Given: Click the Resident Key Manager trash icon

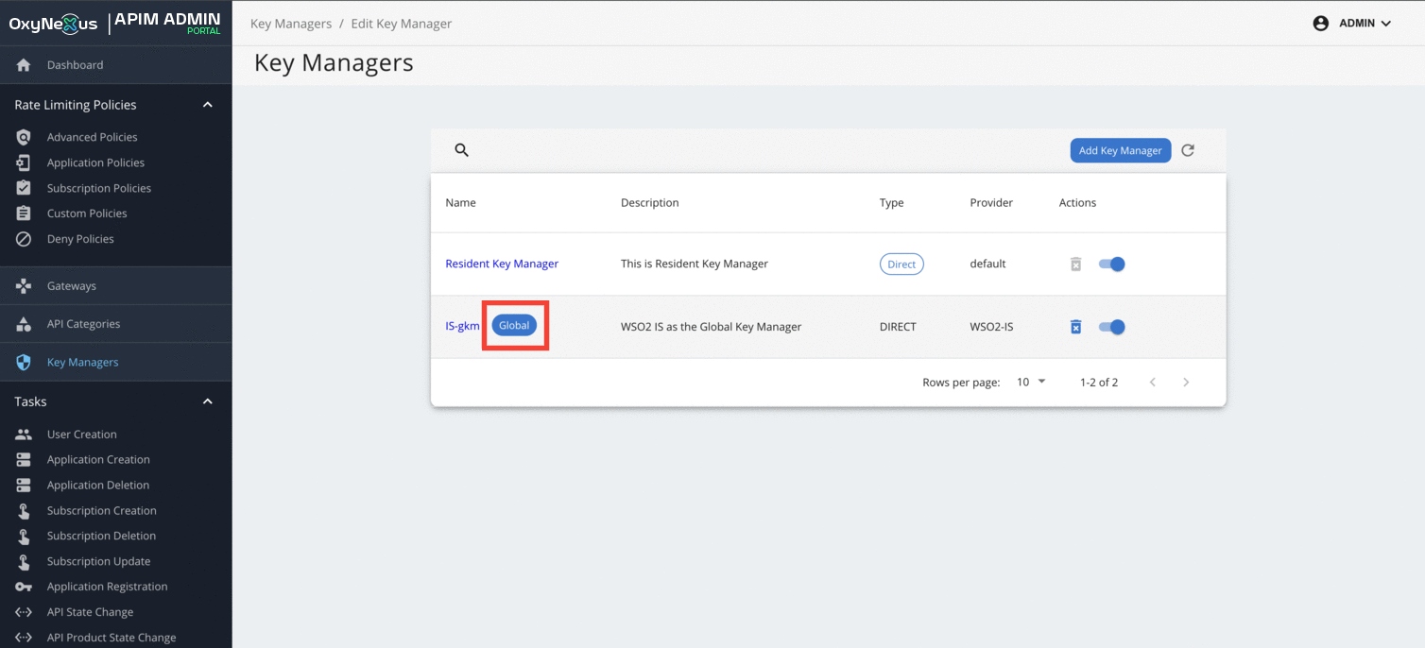Looking at the screenshot, I should (x=1075, y=264).
